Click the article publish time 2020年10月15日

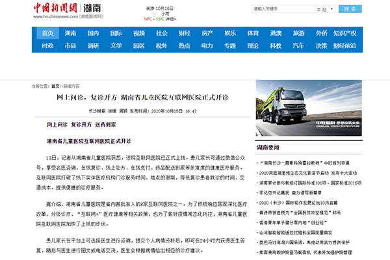174,111
